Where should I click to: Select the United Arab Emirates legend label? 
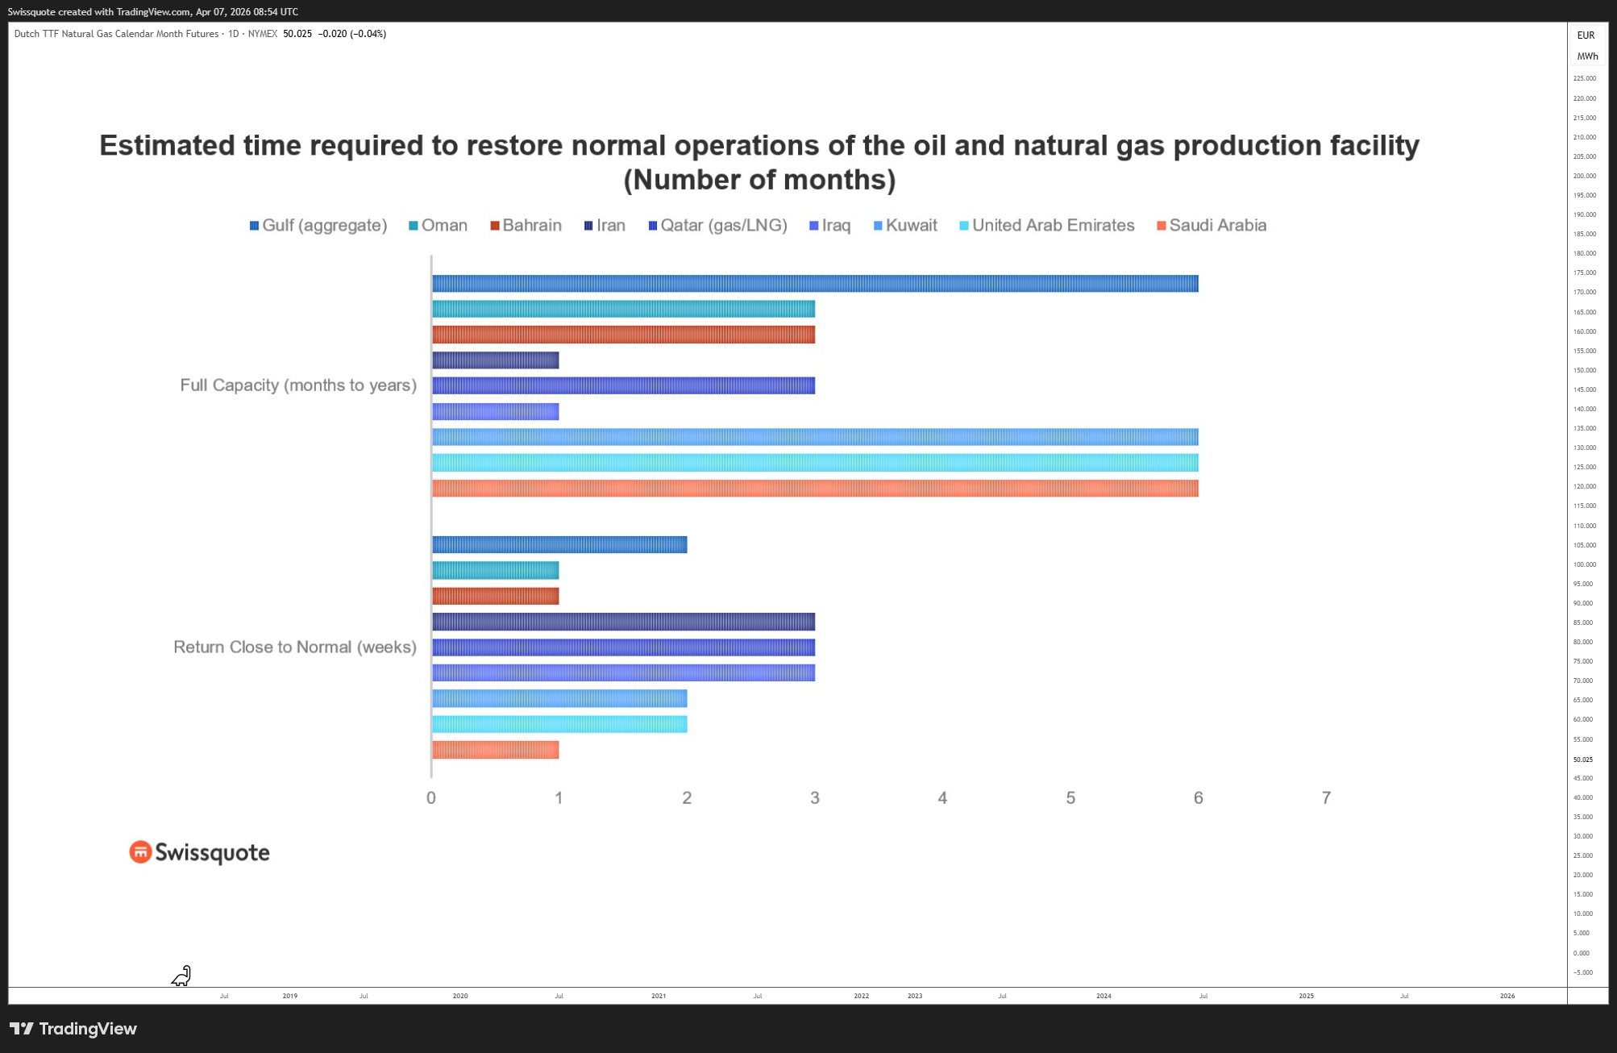coord(1053,226)
